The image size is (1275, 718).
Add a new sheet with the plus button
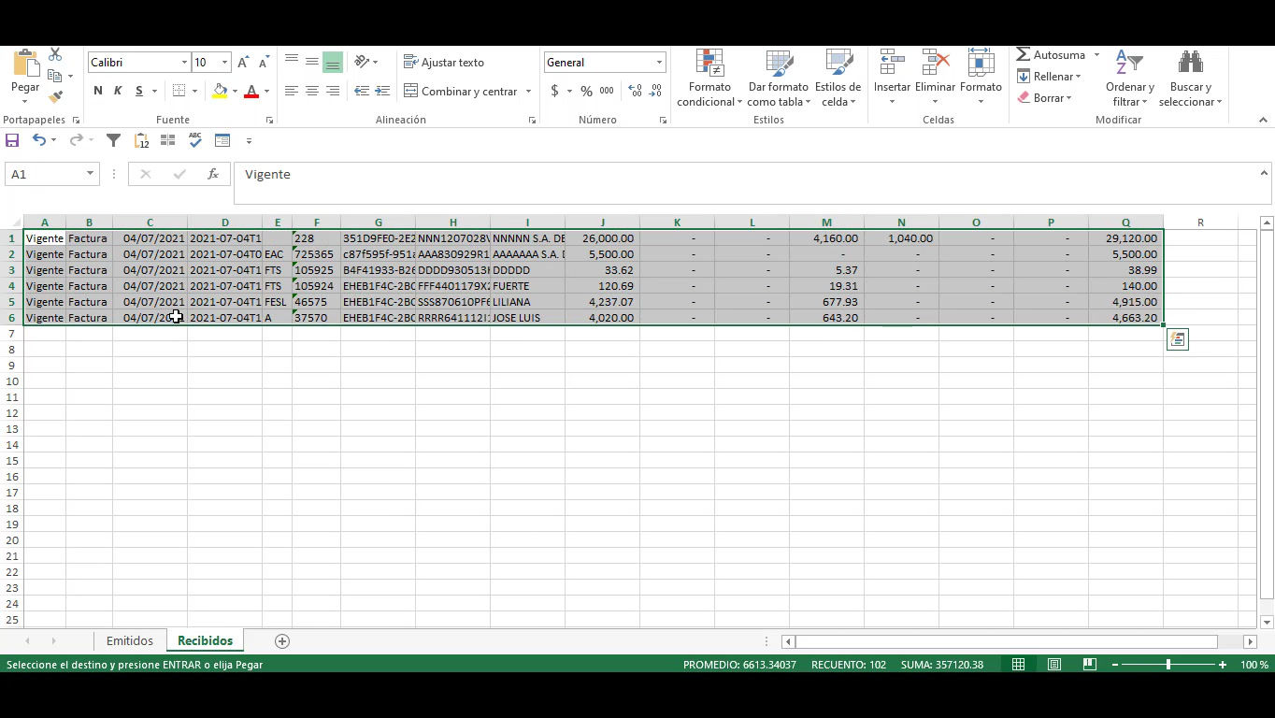282,640
